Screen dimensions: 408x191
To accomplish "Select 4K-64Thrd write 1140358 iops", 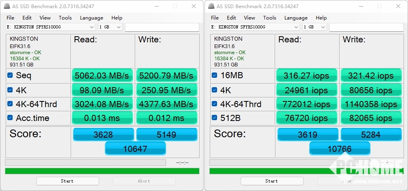I will tap(371, 104).
